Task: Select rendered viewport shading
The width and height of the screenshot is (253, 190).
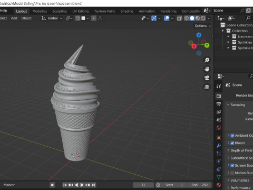Action: point(203,18)
